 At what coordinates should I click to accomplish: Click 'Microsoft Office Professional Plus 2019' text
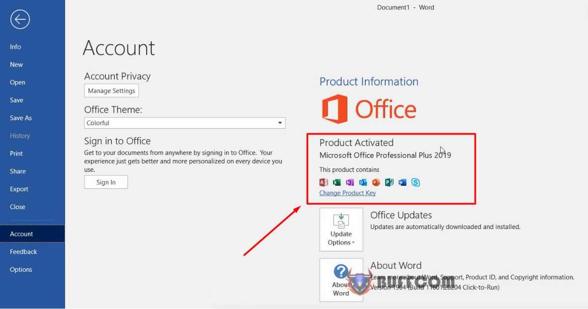(385, 155)
